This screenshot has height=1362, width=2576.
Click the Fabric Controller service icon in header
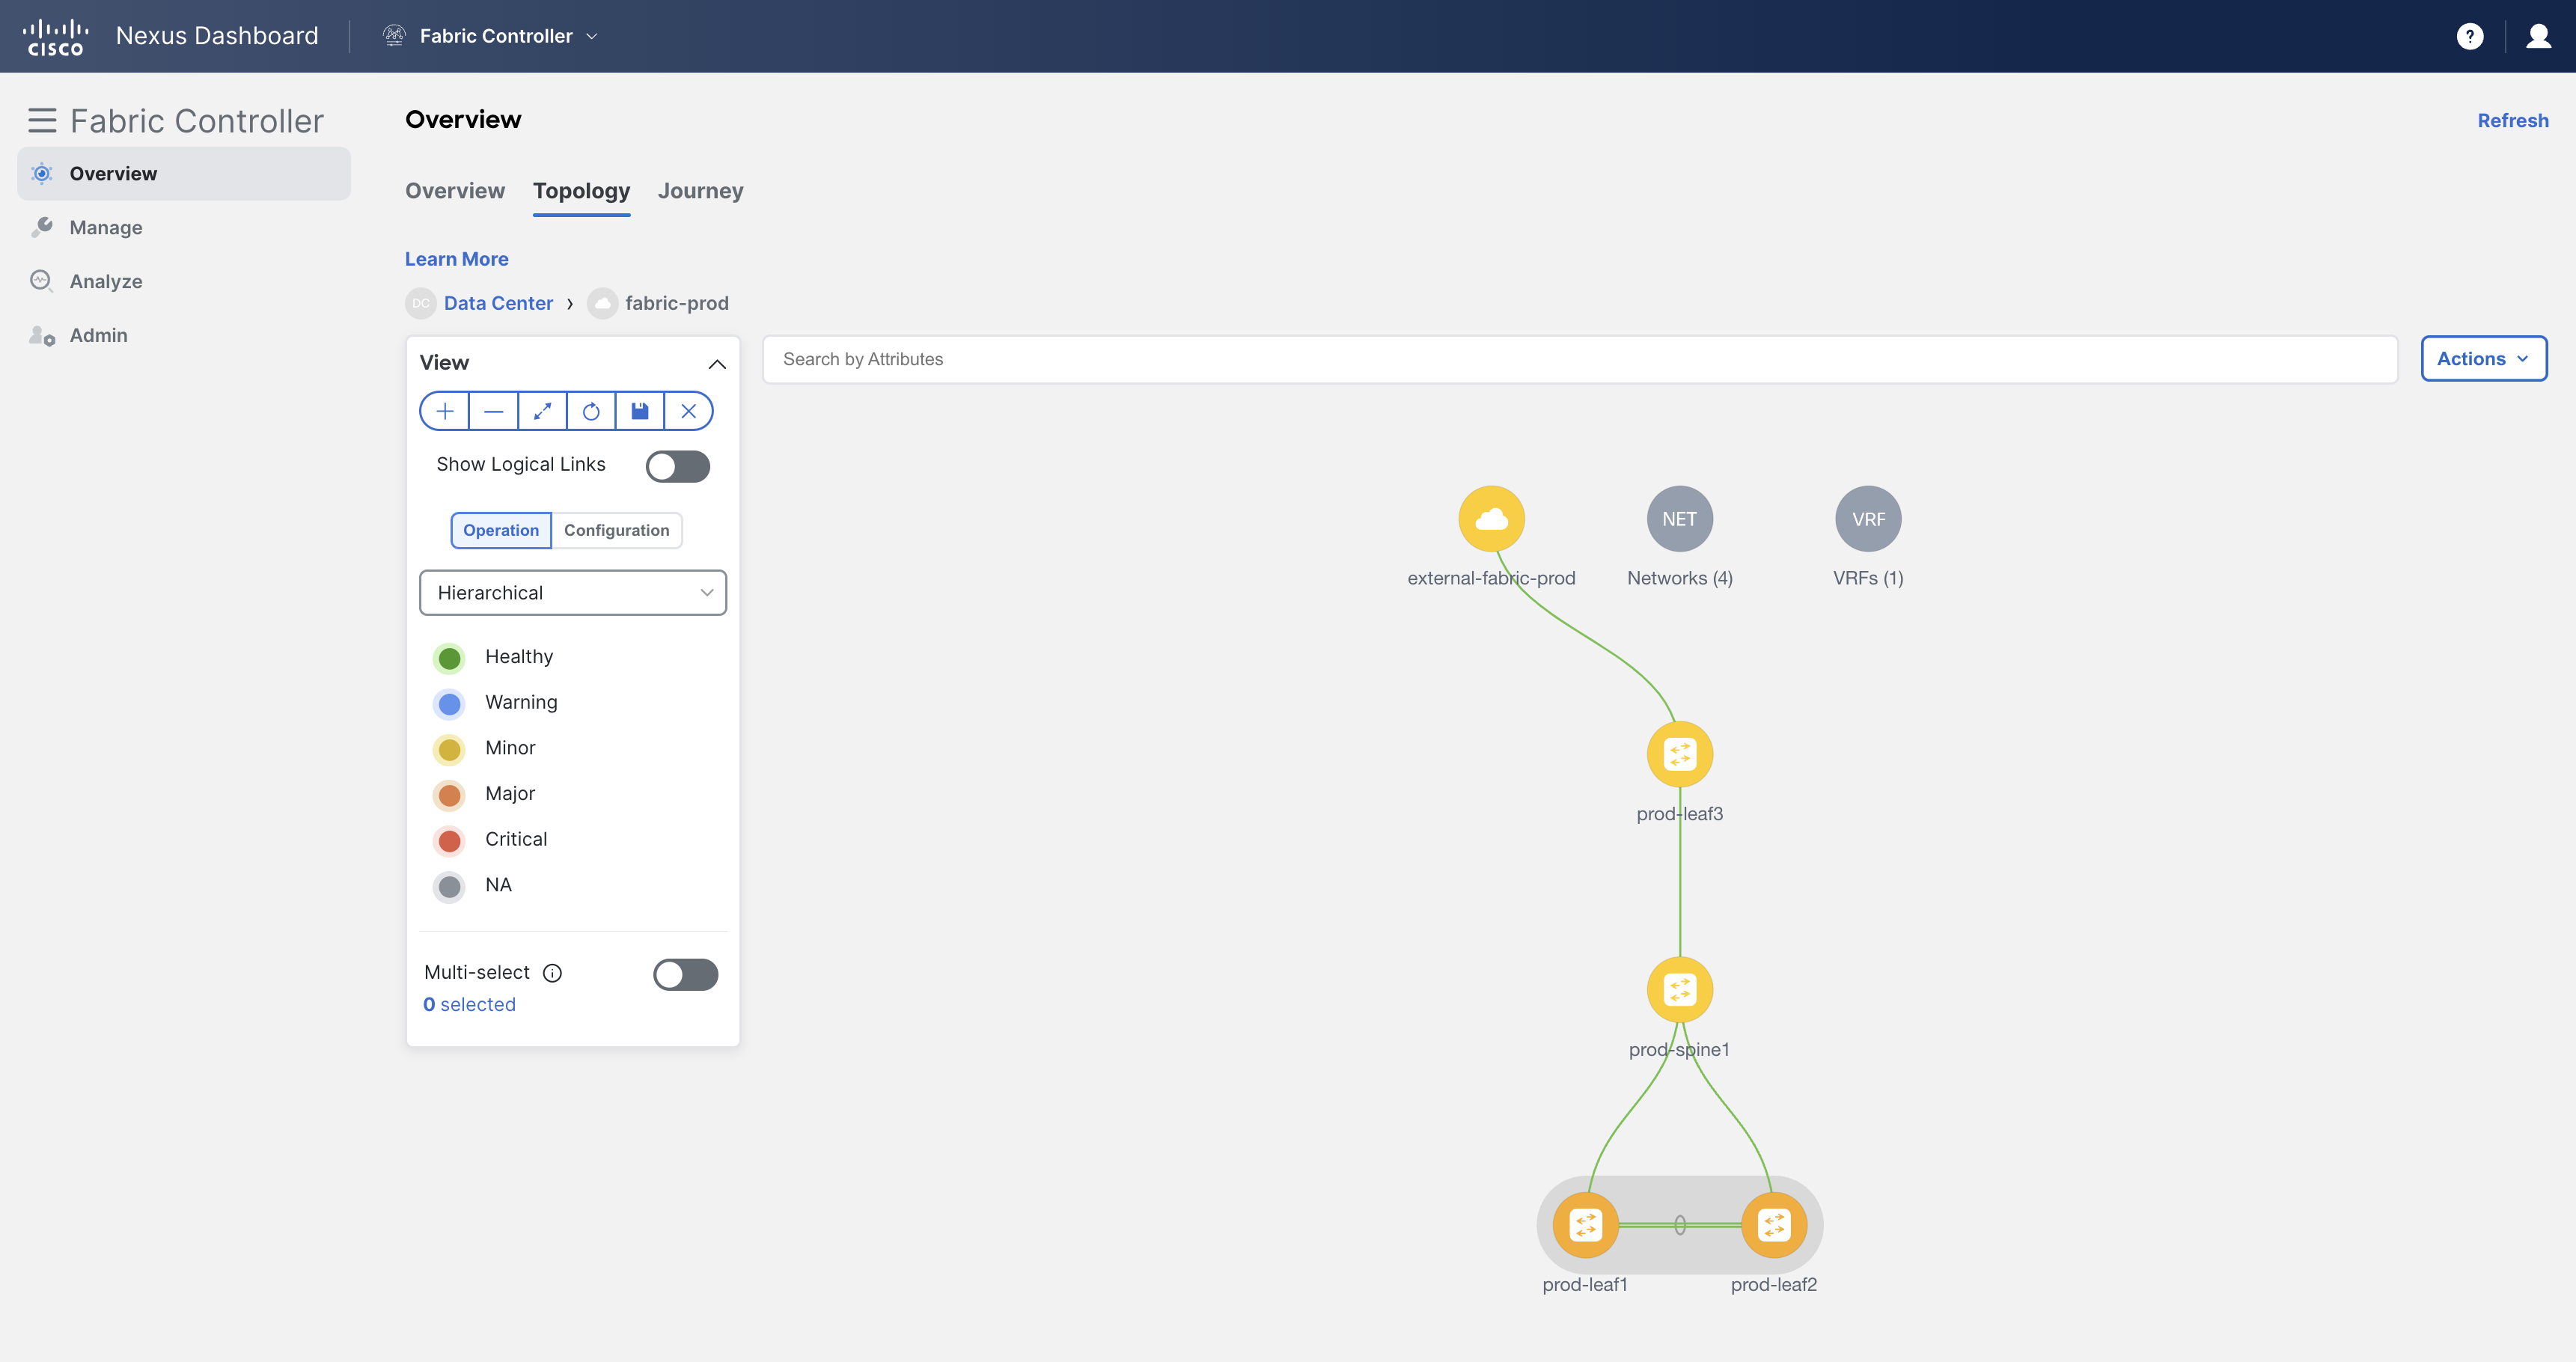pos(394,36)
